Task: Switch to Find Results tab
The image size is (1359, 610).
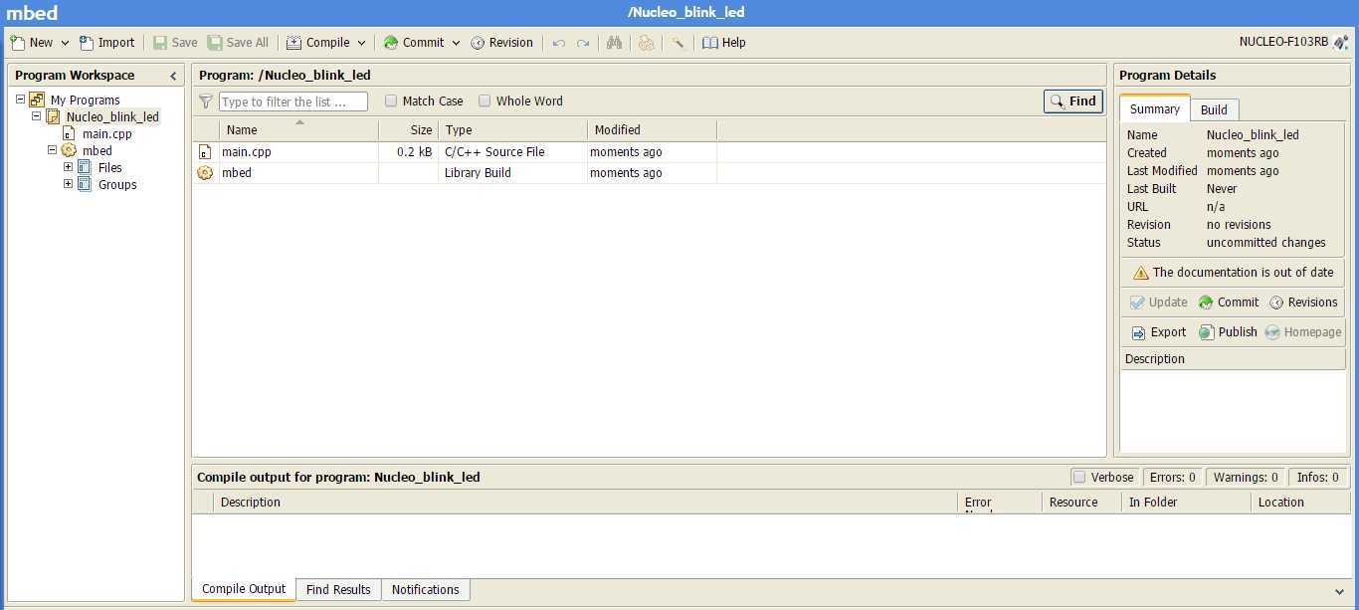Action: pyautogui.click(x=338, y=590)
